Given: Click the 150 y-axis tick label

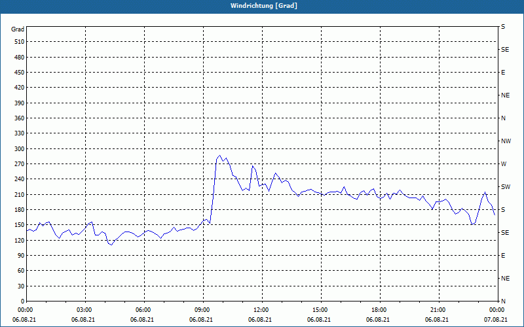Looking at the screenshot, I should pyautogui.click(x=20, y=225).
